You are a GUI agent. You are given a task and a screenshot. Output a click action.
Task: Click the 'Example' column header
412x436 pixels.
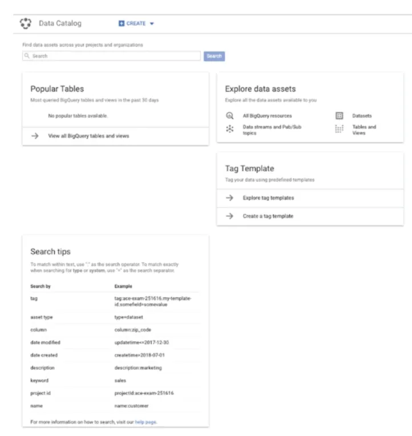(x=123, y=286)
